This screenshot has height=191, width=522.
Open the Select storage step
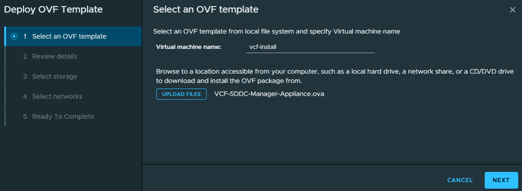pos(73,76)
